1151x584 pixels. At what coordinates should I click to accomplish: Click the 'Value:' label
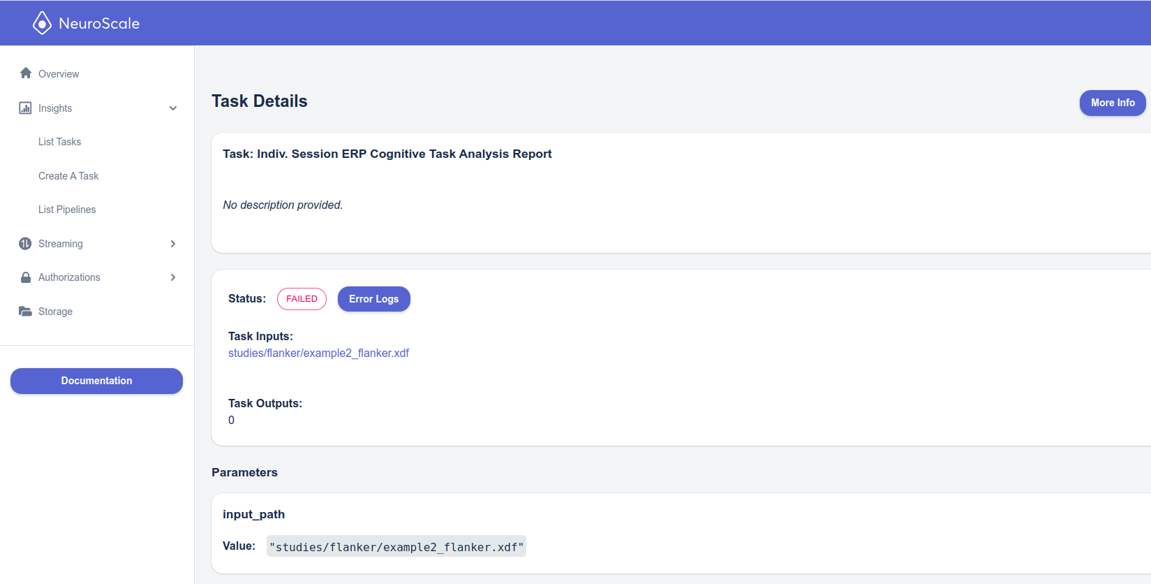click(239, 546)
